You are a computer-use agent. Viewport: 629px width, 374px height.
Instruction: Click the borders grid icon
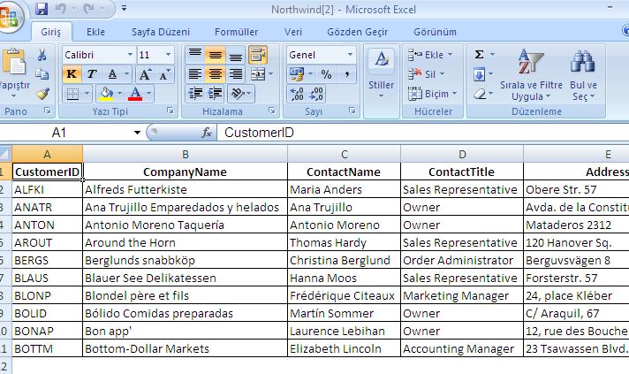click(72, 94)
